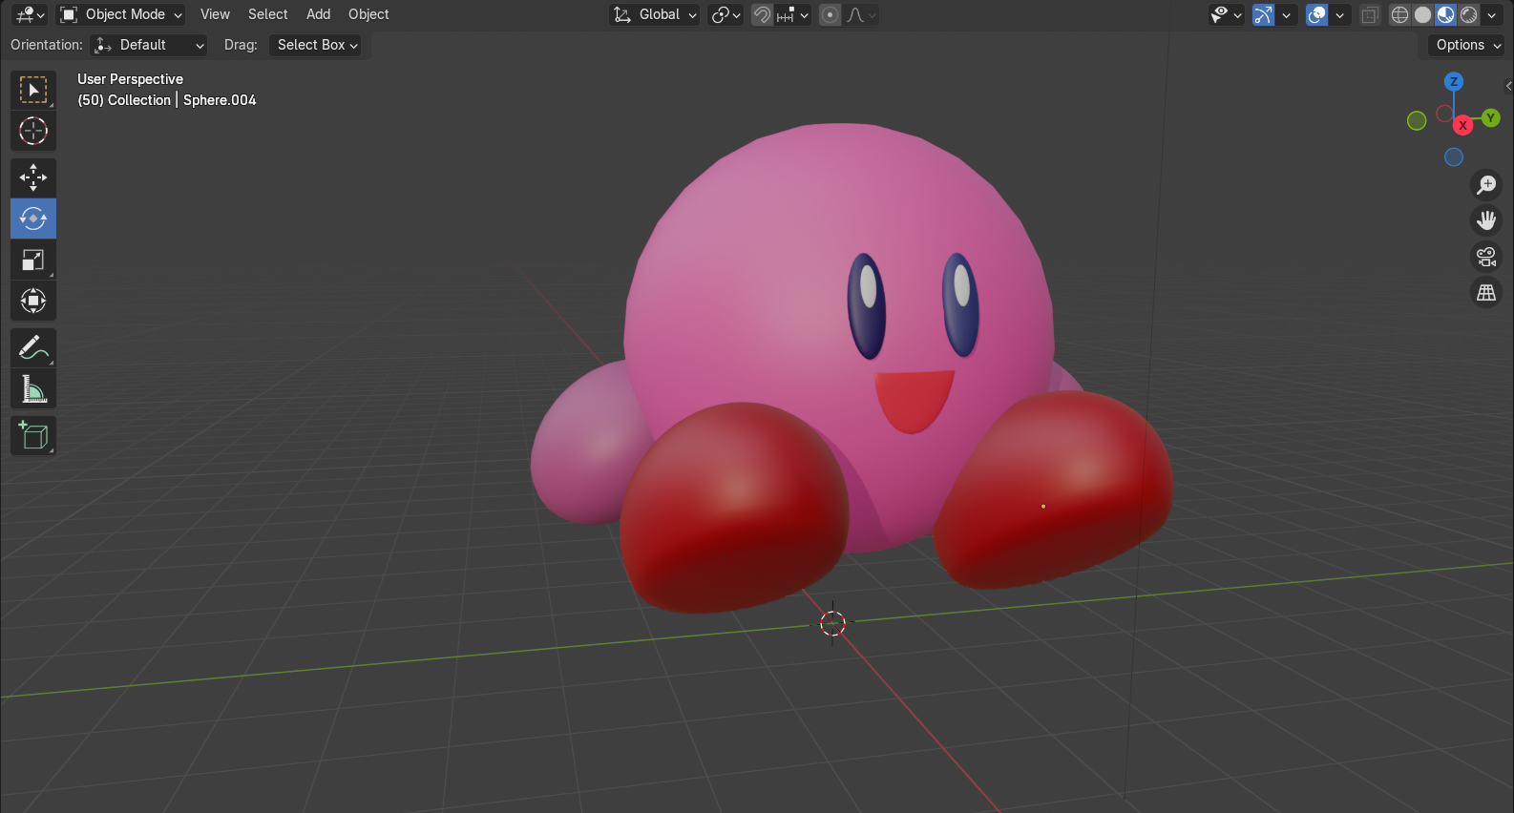
Task: Open the Select menu
Action: click(267, 14)
